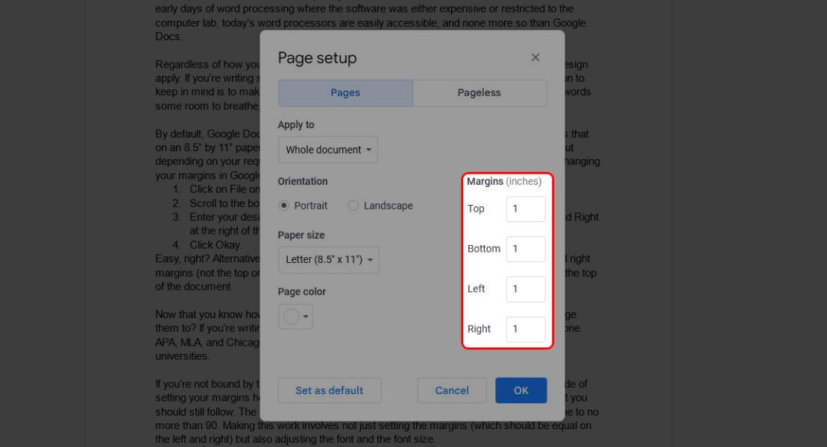
Task: Confirm page setup with OK
Action: point(521,390)
